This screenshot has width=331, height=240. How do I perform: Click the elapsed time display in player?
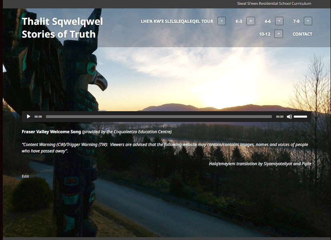click(x=38, y=117)
